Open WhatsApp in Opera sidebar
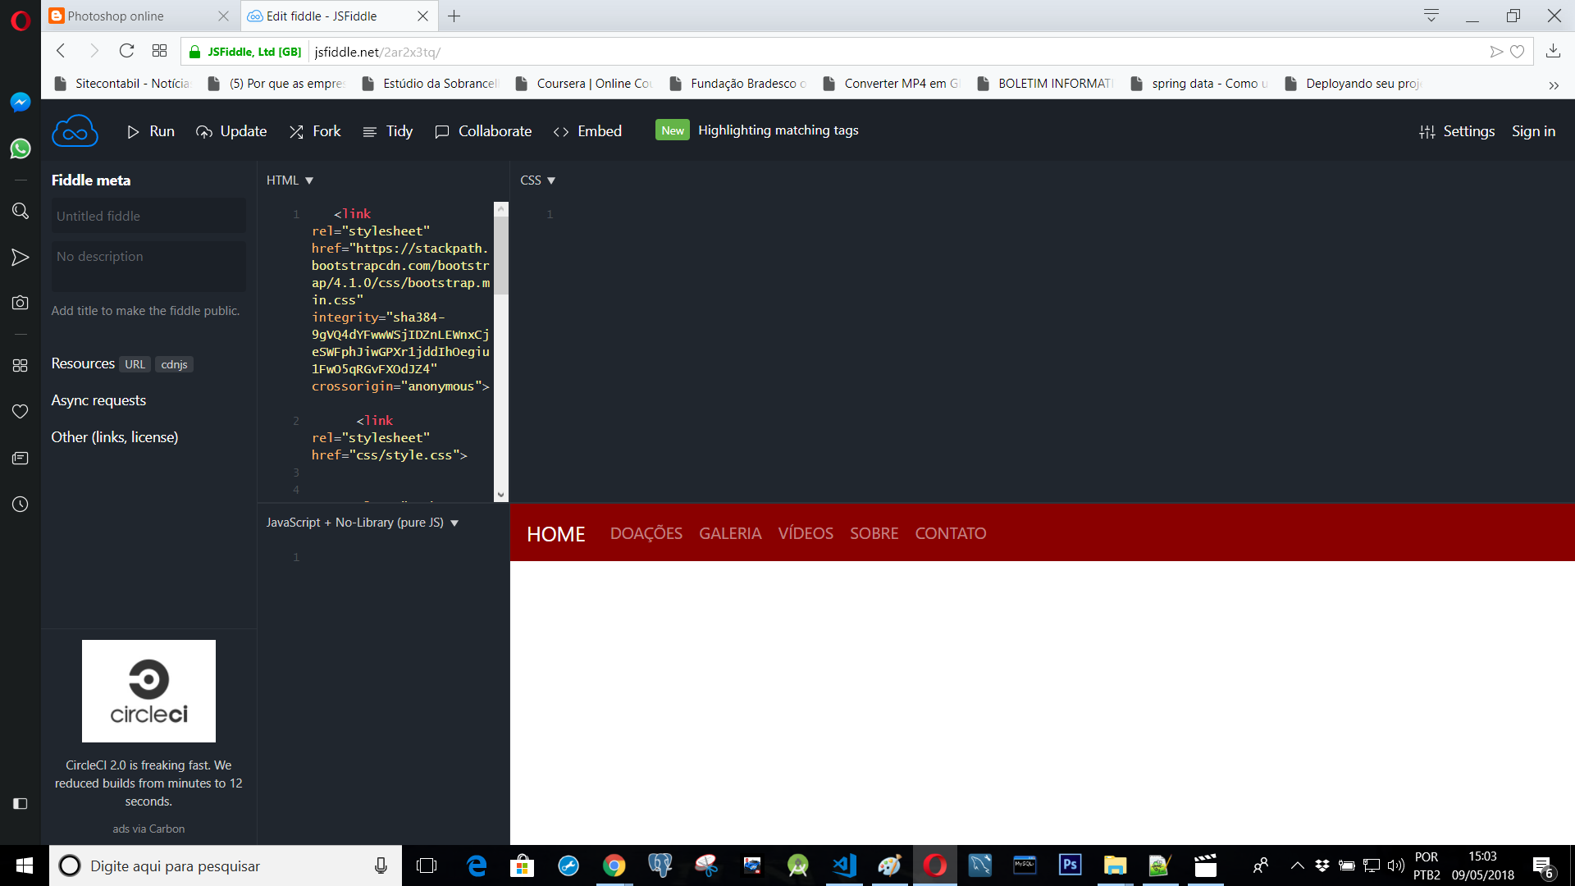The image size is (1575, 886). 21,148
